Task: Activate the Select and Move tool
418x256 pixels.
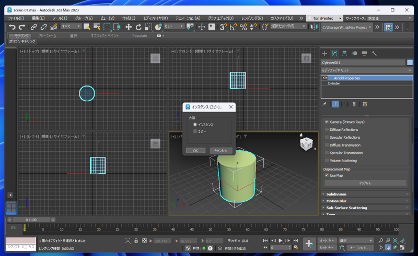Action: [129, 27]
